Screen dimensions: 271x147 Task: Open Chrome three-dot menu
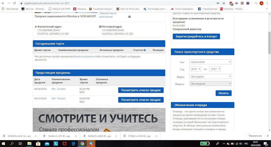pyautogui.click(x=267, y=3)
